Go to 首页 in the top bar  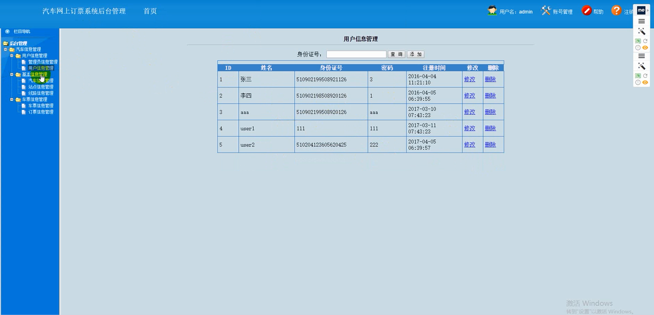pyautogui.click(x=150, y=11)
